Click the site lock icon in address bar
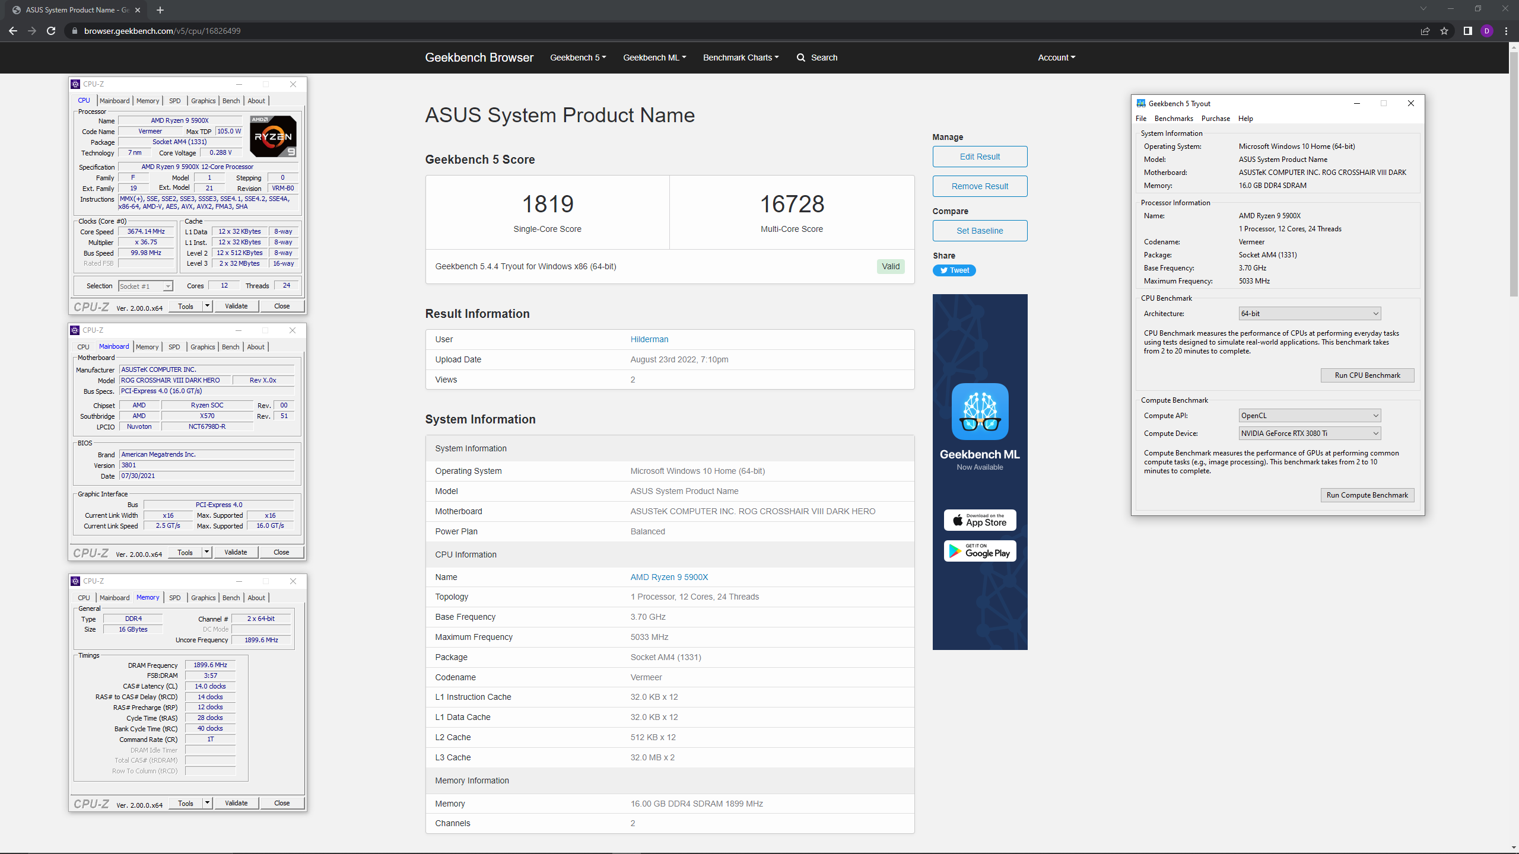Image resolution: width=1519 pixels, height=854 pixels. click(74, 31)
